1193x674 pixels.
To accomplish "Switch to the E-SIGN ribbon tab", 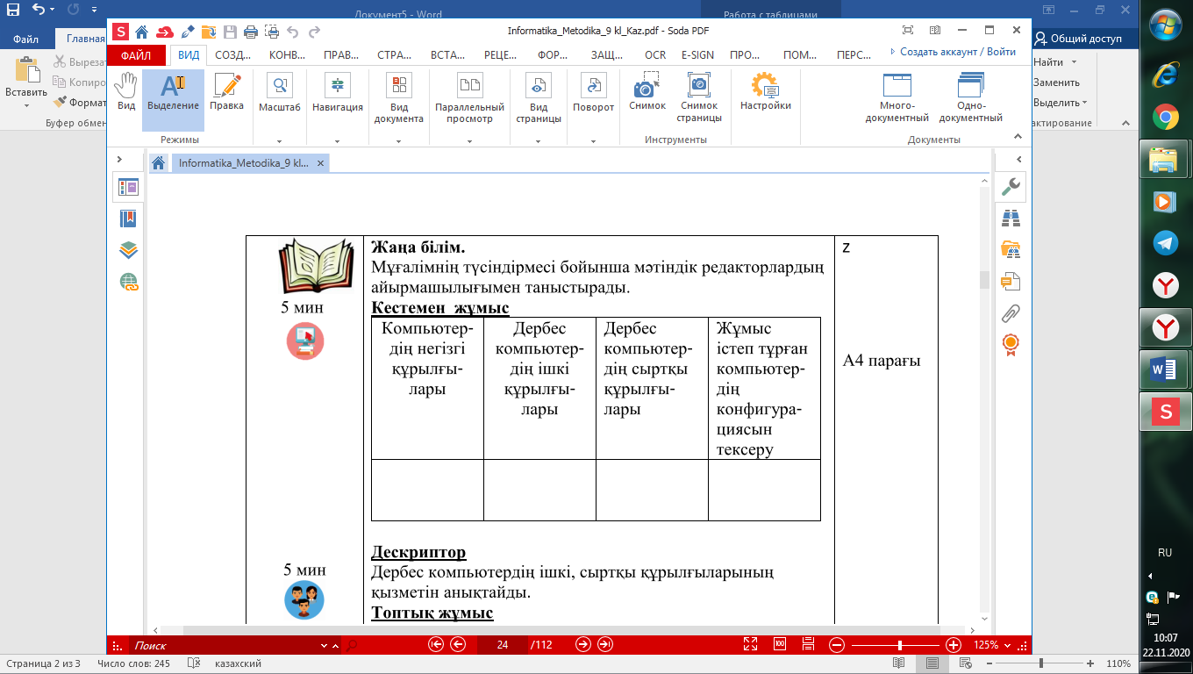I will click(697, 54).
